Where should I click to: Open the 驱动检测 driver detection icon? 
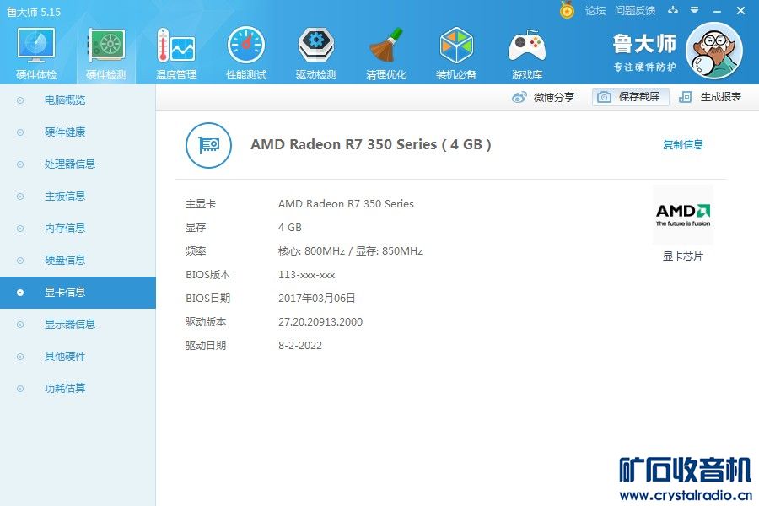tap(316, 45)
